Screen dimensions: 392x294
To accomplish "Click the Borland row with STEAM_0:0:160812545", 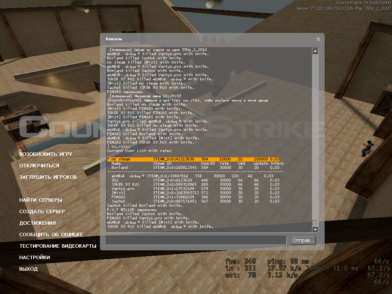I will pos(195,168).
